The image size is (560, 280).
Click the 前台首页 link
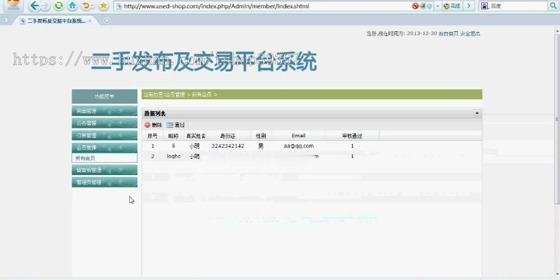pyautogui.click(x=448, y=34)
